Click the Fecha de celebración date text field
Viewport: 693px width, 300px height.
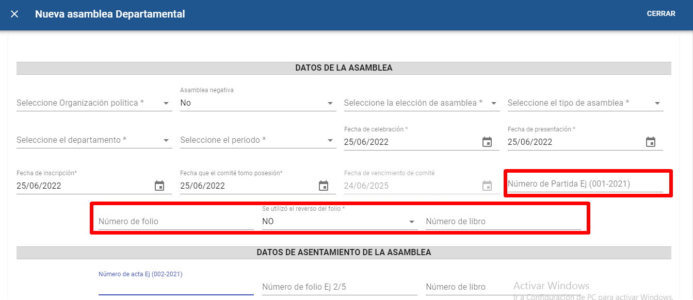click(410, 142)
